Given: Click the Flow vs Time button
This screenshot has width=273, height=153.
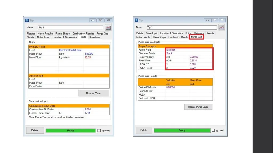Looking at the screenshot, I should click(94, 93).
